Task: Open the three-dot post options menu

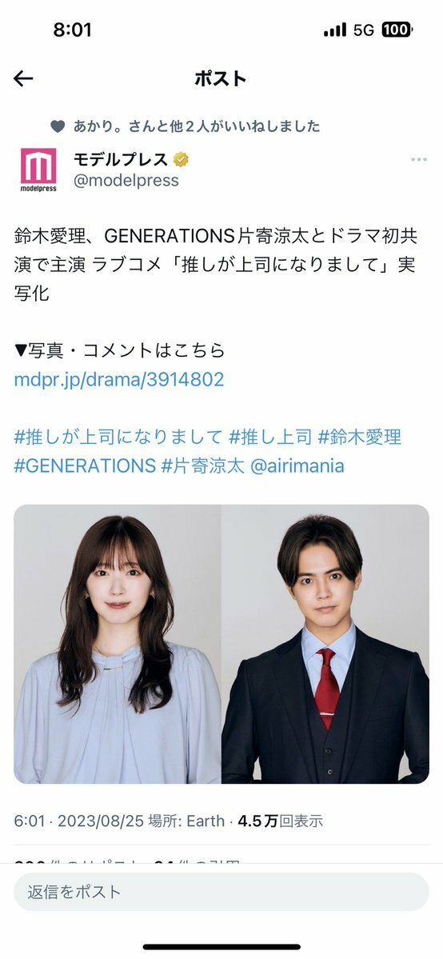Action: (x=418, y=160)
